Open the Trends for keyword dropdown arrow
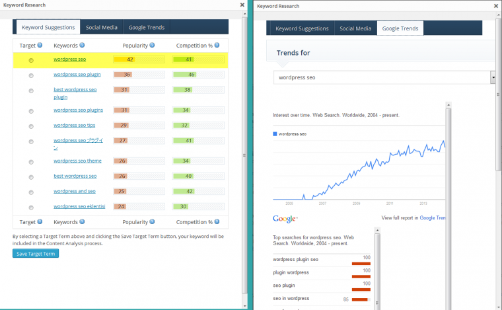This screenshot has width=502, height=310. (x=493, y=77)
